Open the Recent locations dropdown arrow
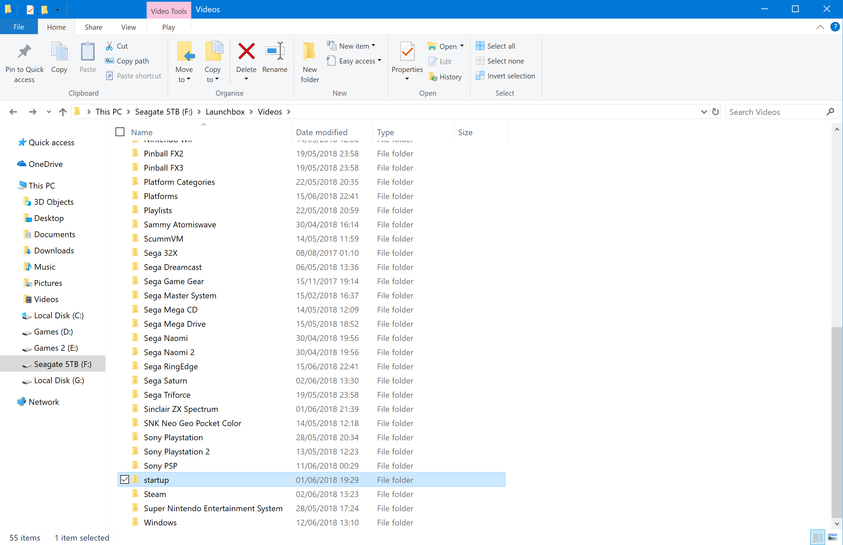Screen dimensions: 843x545 pos(49,112)
